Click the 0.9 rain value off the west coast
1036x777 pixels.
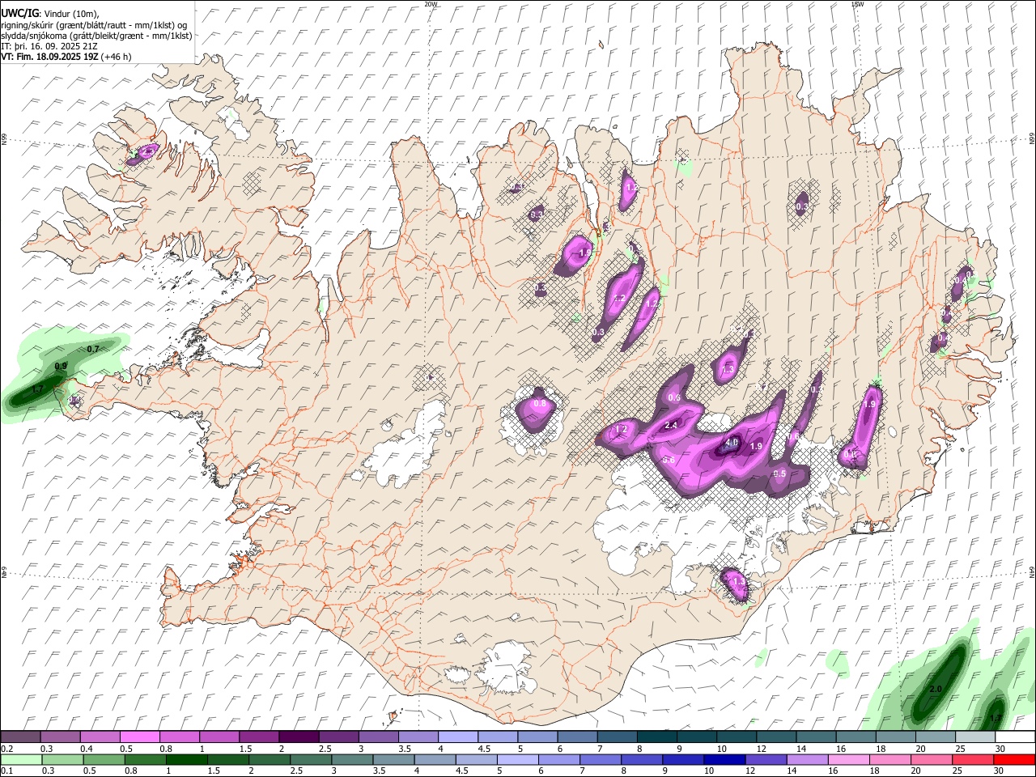[x=61, y=366]
